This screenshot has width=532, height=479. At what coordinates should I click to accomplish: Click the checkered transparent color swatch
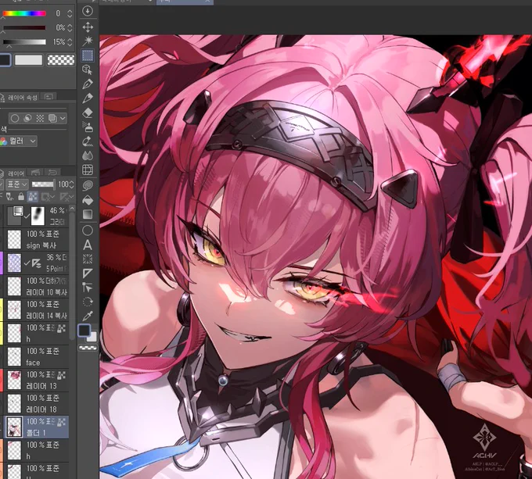coord(61,60)
